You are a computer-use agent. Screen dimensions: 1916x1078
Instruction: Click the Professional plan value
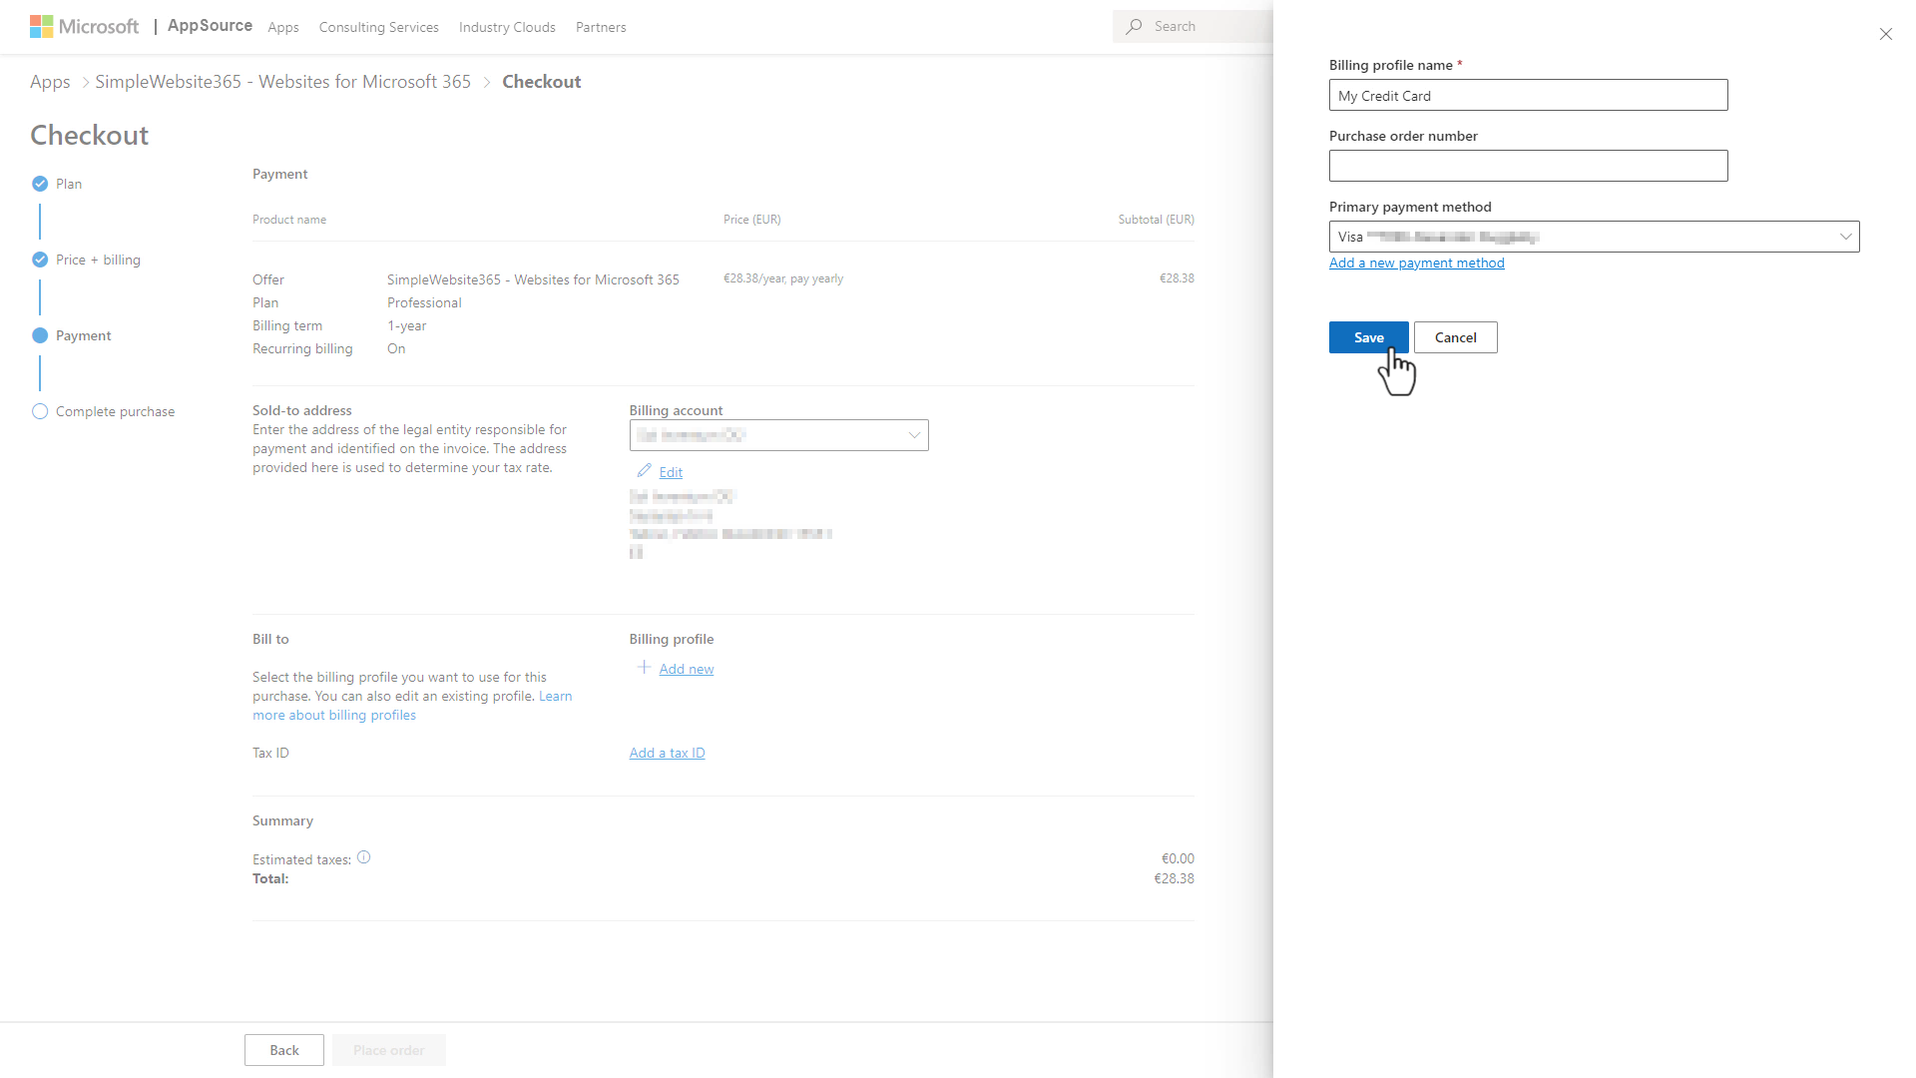[x=424, y=302]
